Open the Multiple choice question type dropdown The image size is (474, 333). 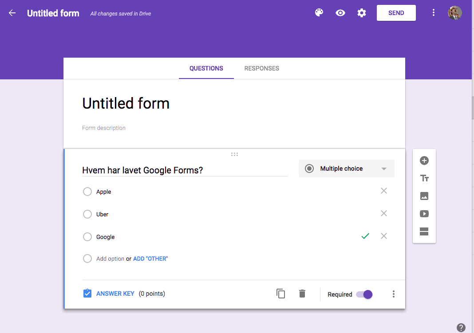pos(347,168)
